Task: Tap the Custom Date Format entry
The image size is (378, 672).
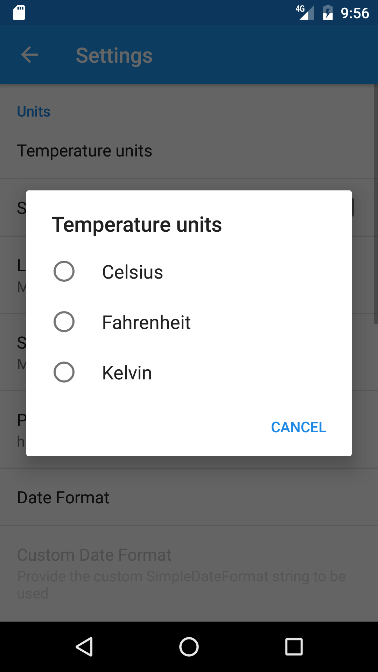Action: click(x=94, y=555)
